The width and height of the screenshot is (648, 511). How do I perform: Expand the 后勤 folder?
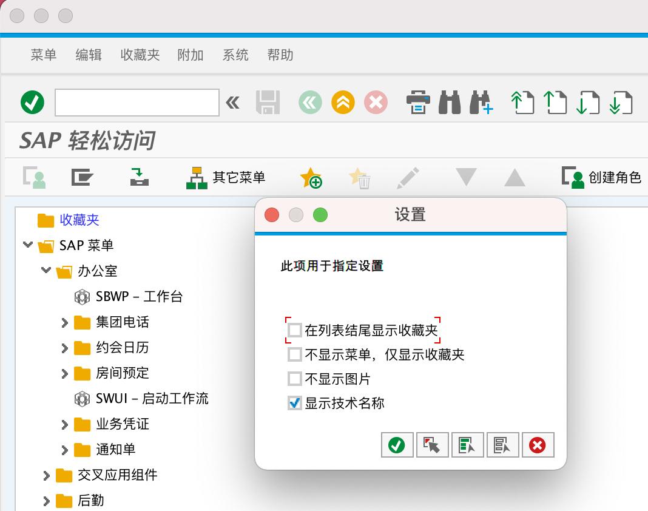point(46,501)
